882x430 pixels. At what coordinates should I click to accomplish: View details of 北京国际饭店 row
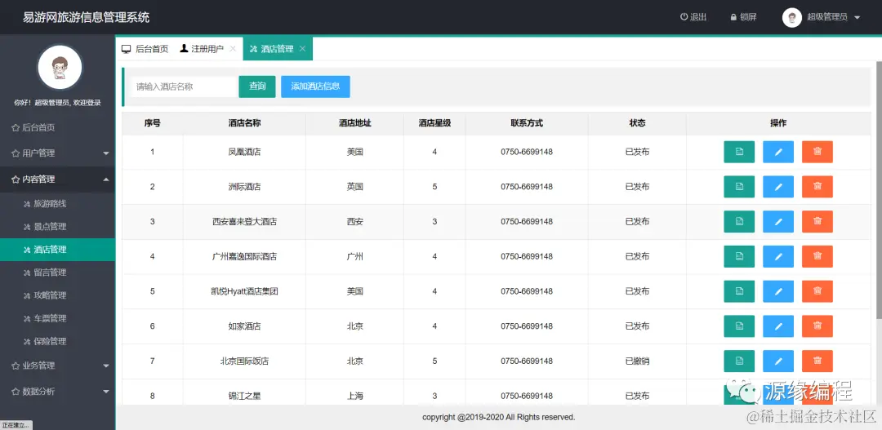point(738,361)
